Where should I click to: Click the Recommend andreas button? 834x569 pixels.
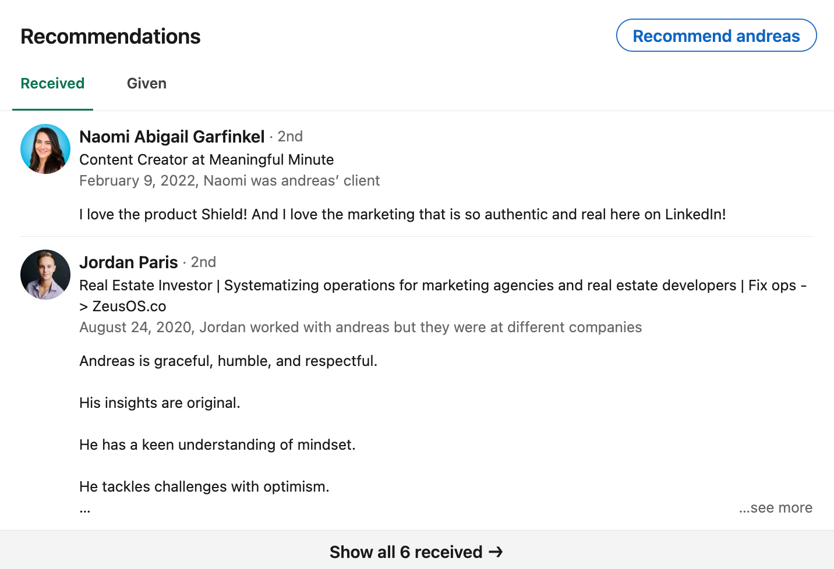point(716,35)
